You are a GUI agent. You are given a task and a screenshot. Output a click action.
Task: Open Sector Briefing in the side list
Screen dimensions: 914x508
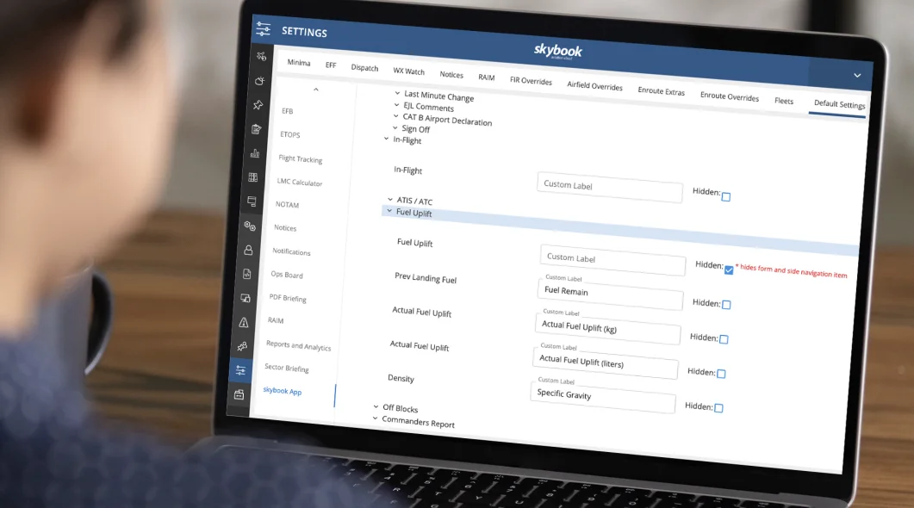click(x=286, y=368)
